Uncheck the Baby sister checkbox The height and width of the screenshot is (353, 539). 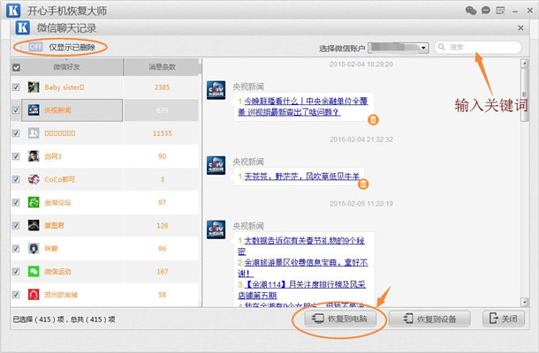click(16, 87)
